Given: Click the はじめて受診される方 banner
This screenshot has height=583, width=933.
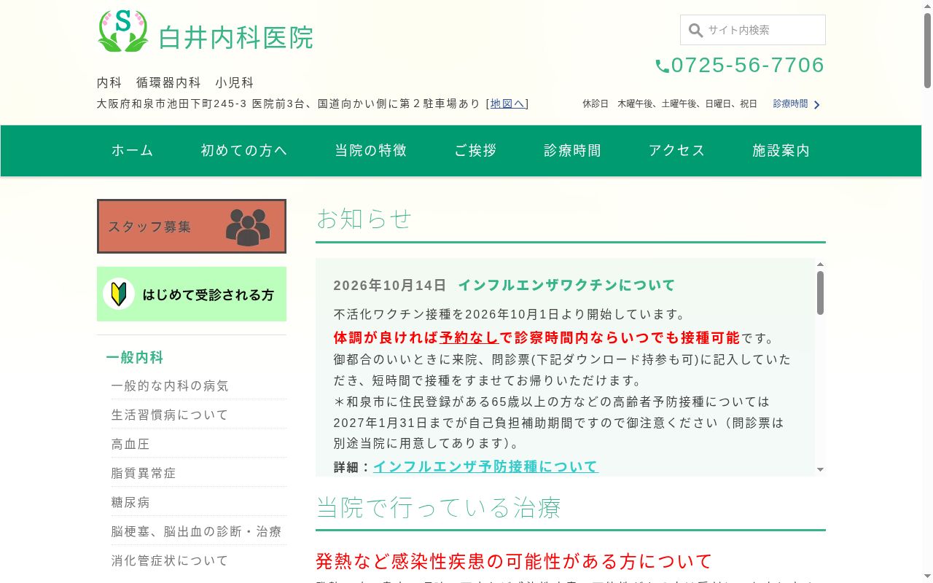Looking at the screenshot, I should tap(192, 294).
